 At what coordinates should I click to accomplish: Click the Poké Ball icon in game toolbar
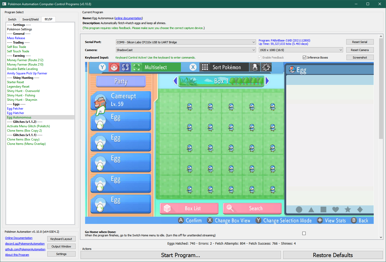[x=114, y=67]
